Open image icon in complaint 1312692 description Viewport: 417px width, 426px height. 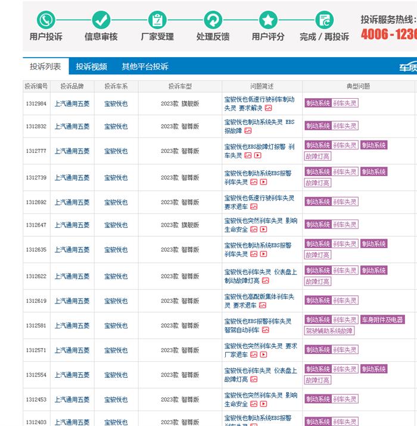coord(254,206)
